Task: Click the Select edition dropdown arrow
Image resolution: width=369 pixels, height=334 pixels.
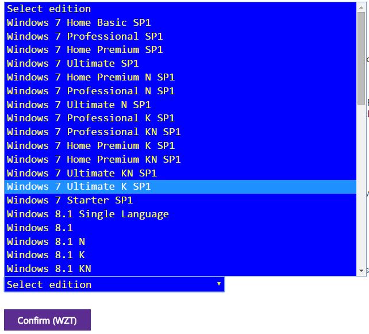Action: (x=219, y=284)
